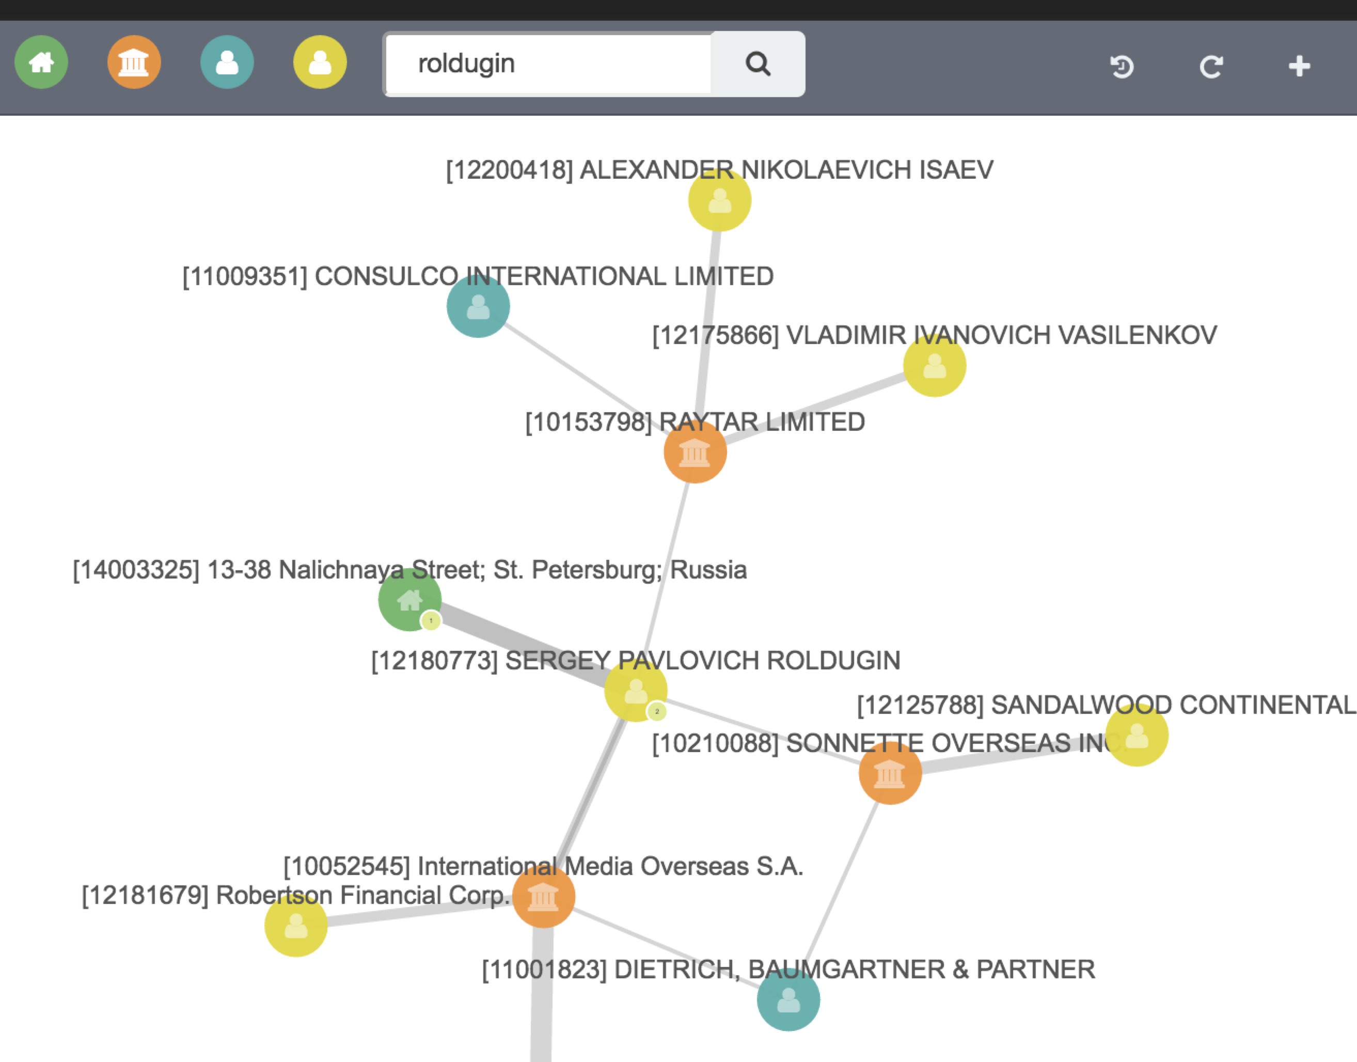Click the label [12180773] SERGEY PAVLOVICH ROLDUGIN
The width and height of the screenshot is (1357, 1062).
(x=636, y=660)
